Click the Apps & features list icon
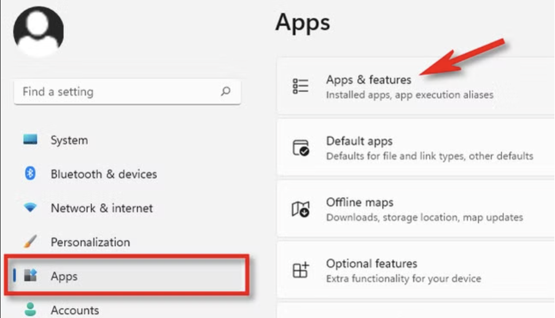 point(300,86)
